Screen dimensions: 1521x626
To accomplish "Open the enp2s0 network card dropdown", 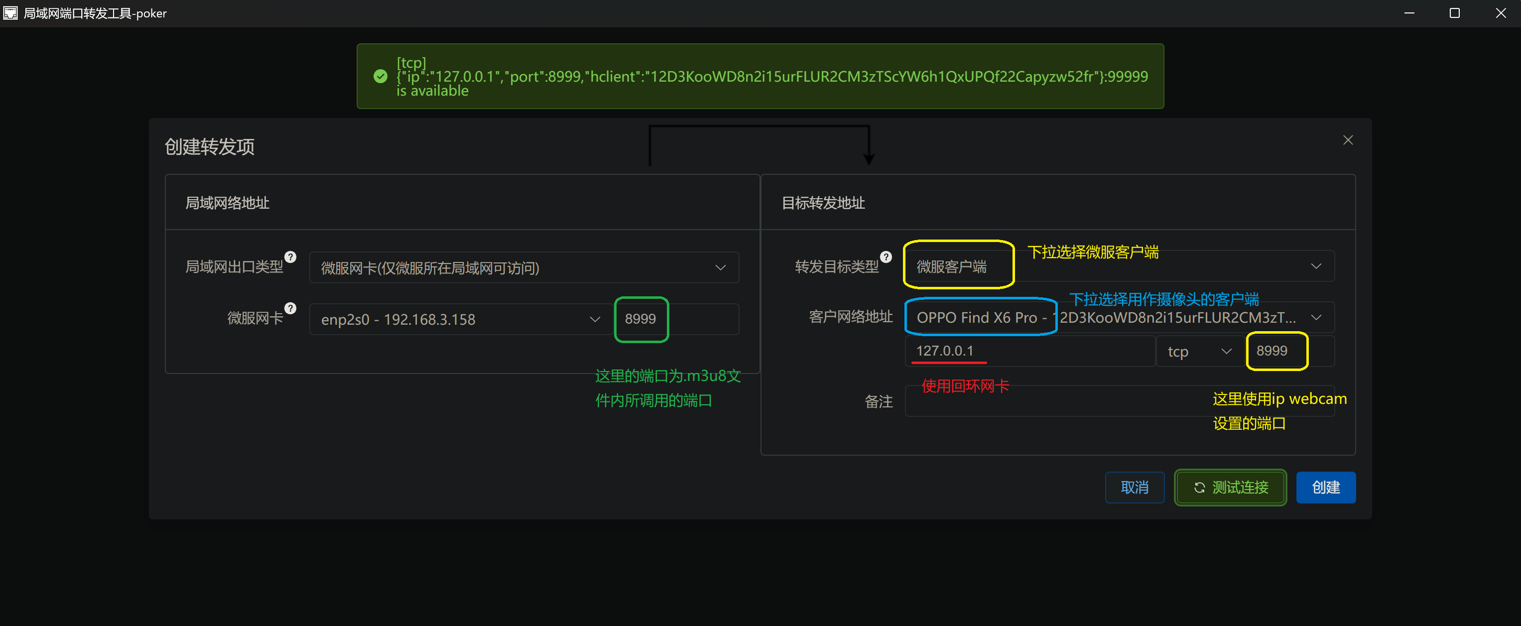I will point(462,320).
